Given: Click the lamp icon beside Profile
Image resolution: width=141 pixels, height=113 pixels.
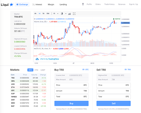Looking at the screenshot, I should click(83, 4).
